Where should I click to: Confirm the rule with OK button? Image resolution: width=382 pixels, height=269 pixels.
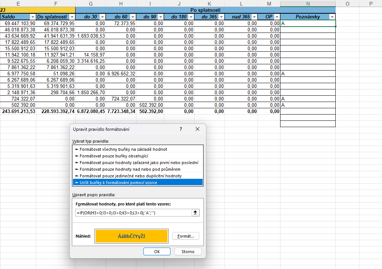point(157,251)
